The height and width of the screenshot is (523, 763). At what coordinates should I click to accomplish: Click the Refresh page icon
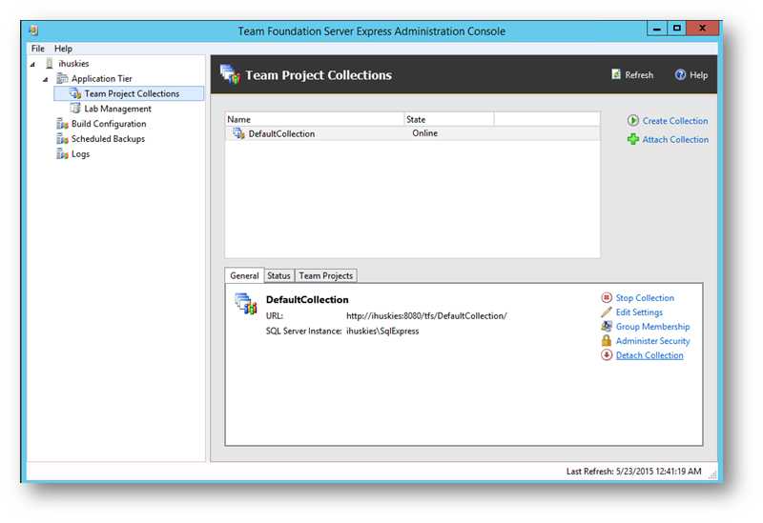tap(616, 74)
